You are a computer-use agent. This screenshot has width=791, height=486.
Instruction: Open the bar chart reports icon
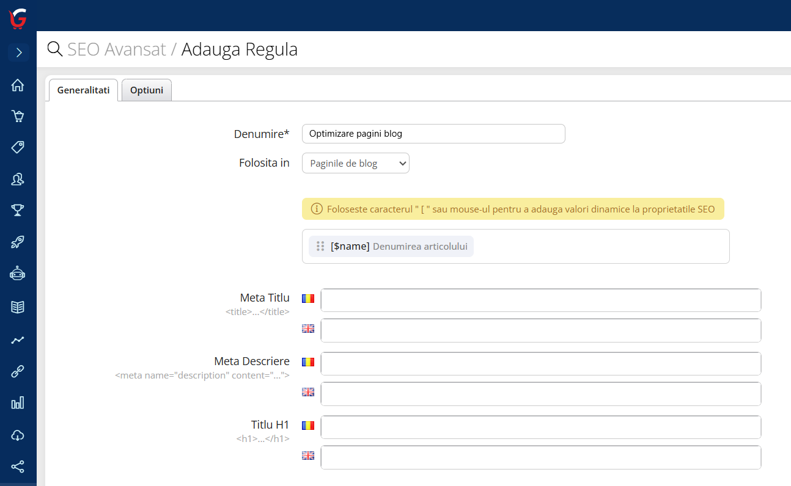18,403
